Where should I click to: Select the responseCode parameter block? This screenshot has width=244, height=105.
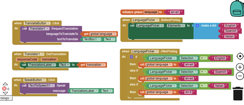pyautogui.click(x=27, y=59)
